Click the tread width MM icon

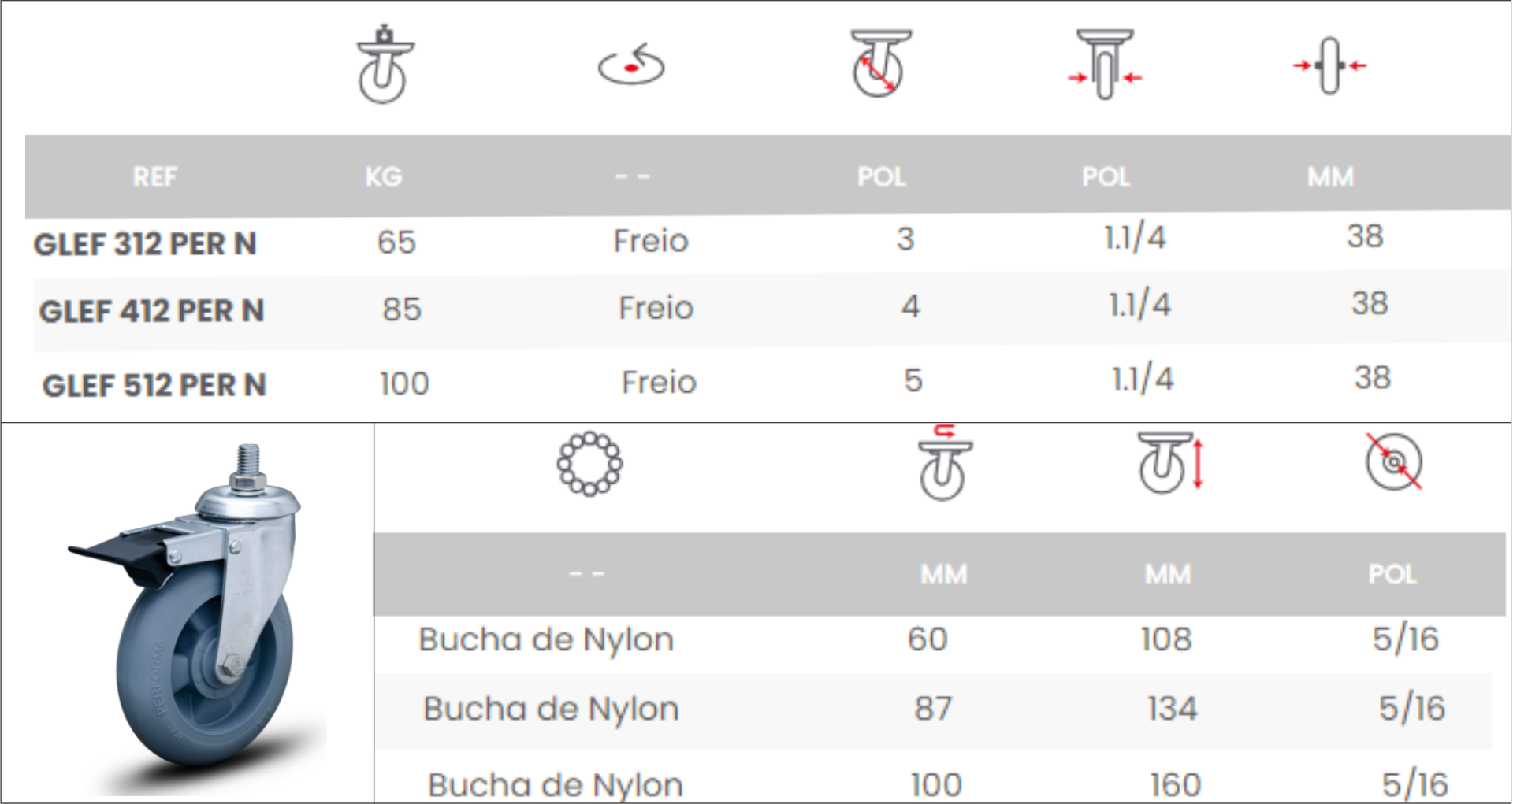click(x=1329, y=65)
